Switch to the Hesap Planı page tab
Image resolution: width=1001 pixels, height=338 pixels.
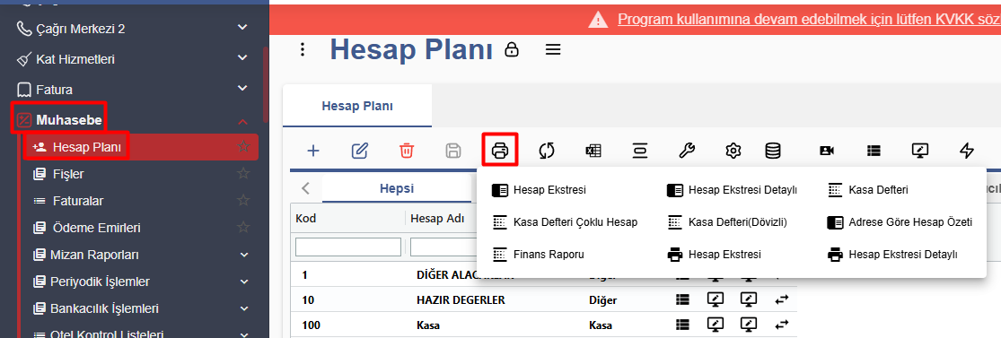pyautogui.click(x=357, y=106)
